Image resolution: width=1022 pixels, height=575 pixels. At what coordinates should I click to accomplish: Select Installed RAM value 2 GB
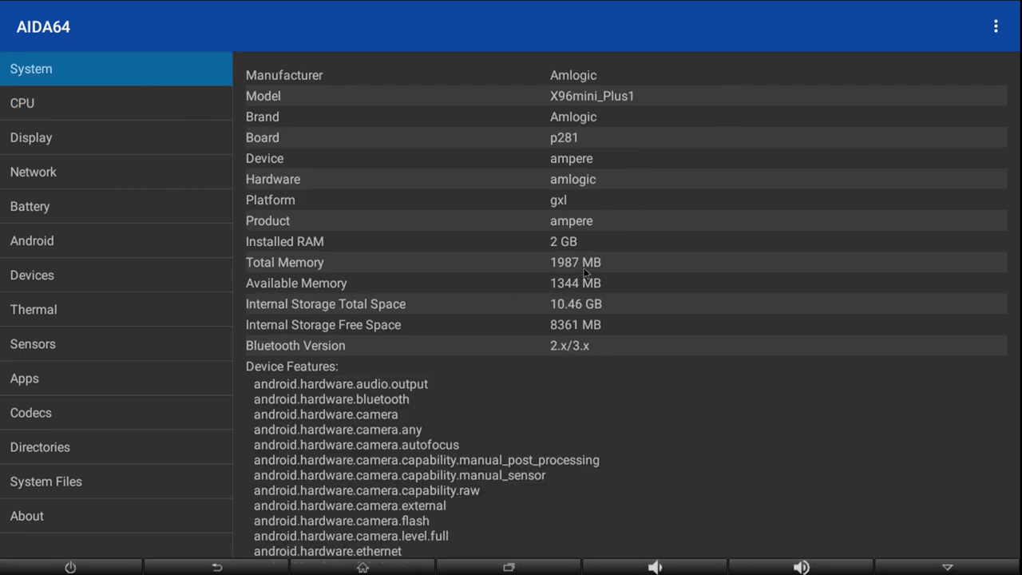point(563,241)
